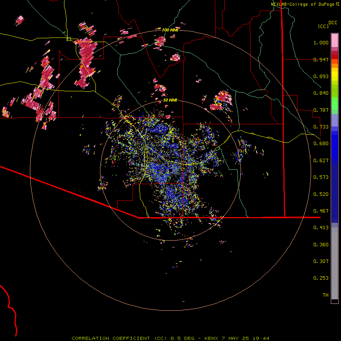Click the 0.360 color scale label
The image size is (341, 341).
click(321, 245)
